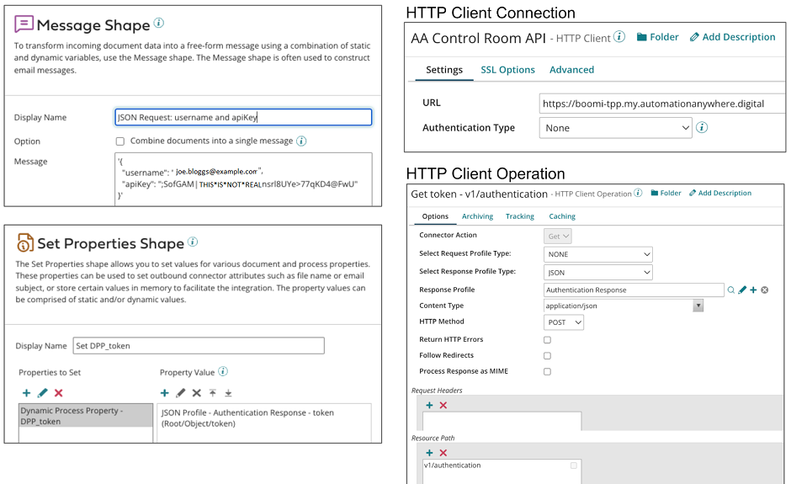Switch to the SSL Options tab
791x484 pixels.
[x=507, y=70]
